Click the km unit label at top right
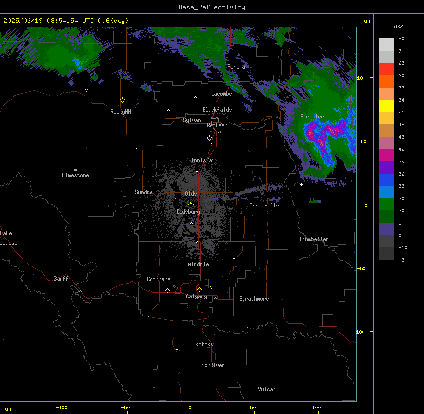Viewport: 424px width, 414px height. tap(366, 21)
